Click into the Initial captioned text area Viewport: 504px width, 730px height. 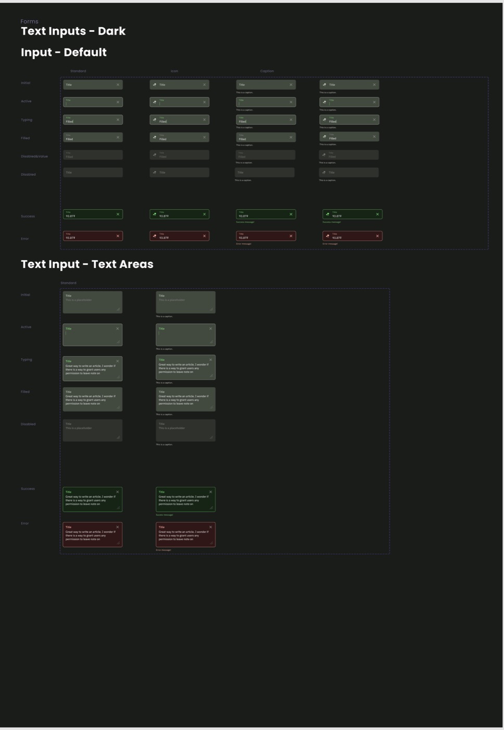click(x=185, y=302)
